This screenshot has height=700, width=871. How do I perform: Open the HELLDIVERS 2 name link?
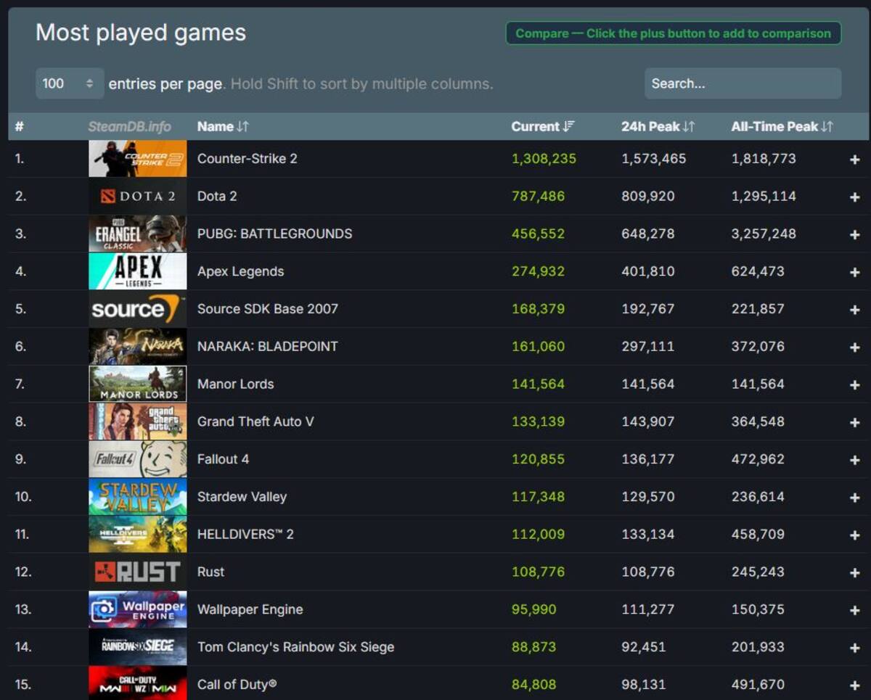point(245,535)
